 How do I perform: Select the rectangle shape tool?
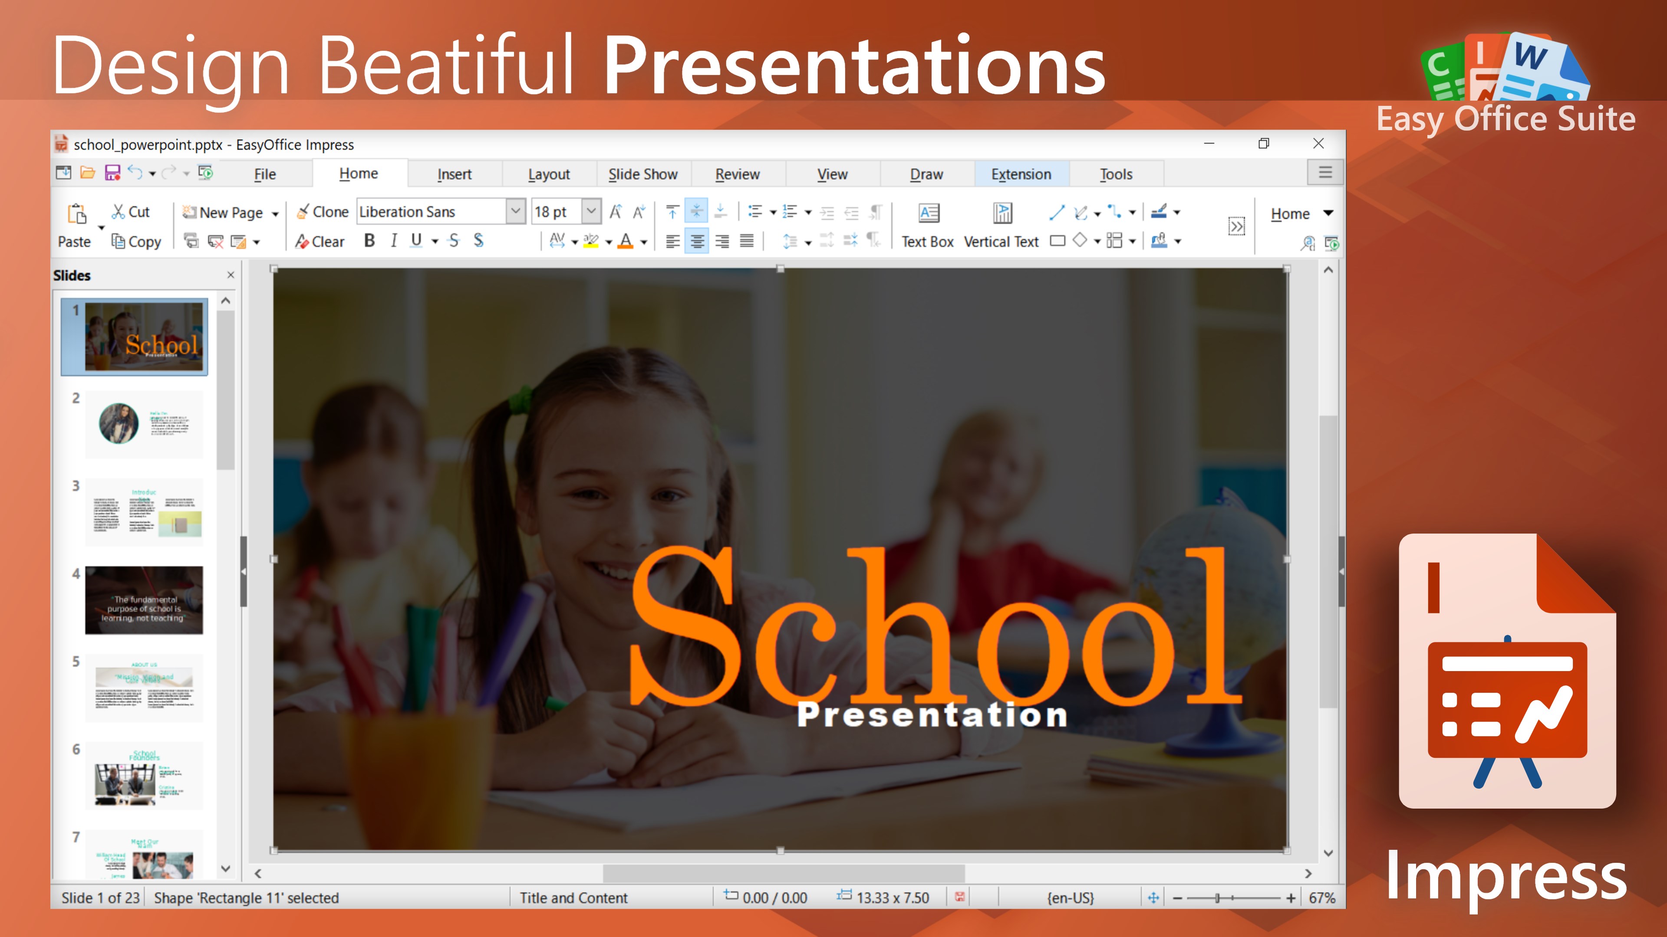click(1058, 241)
